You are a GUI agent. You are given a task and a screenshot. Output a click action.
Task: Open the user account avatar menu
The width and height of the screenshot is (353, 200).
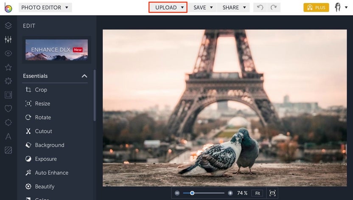click(341, 8)
